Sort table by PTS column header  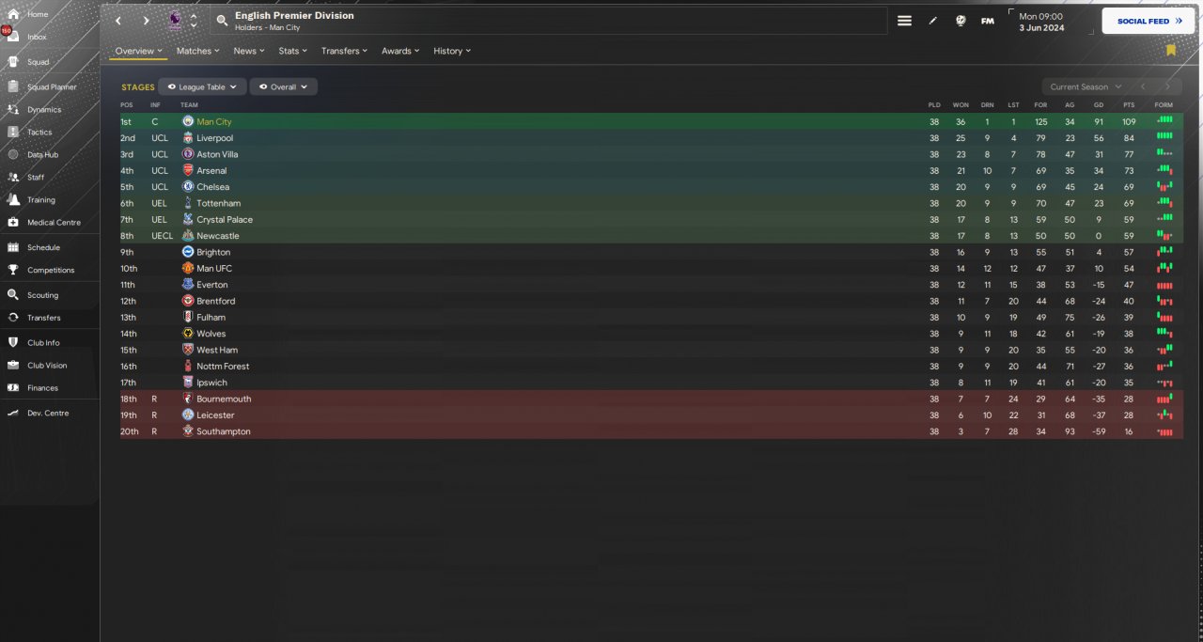(x=1128, y=104)
